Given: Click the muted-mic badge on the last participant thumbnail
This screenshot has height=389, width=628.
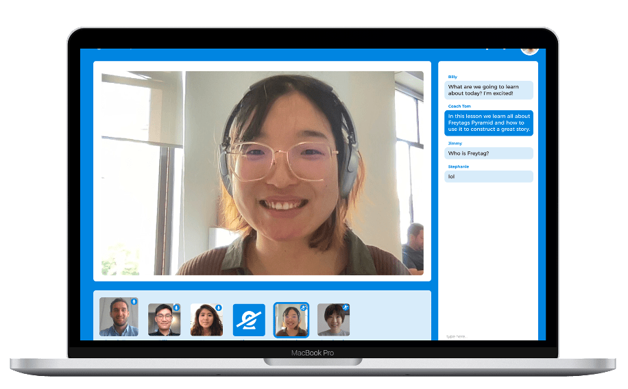Looking at the screenshot, I should click(346, 308).
